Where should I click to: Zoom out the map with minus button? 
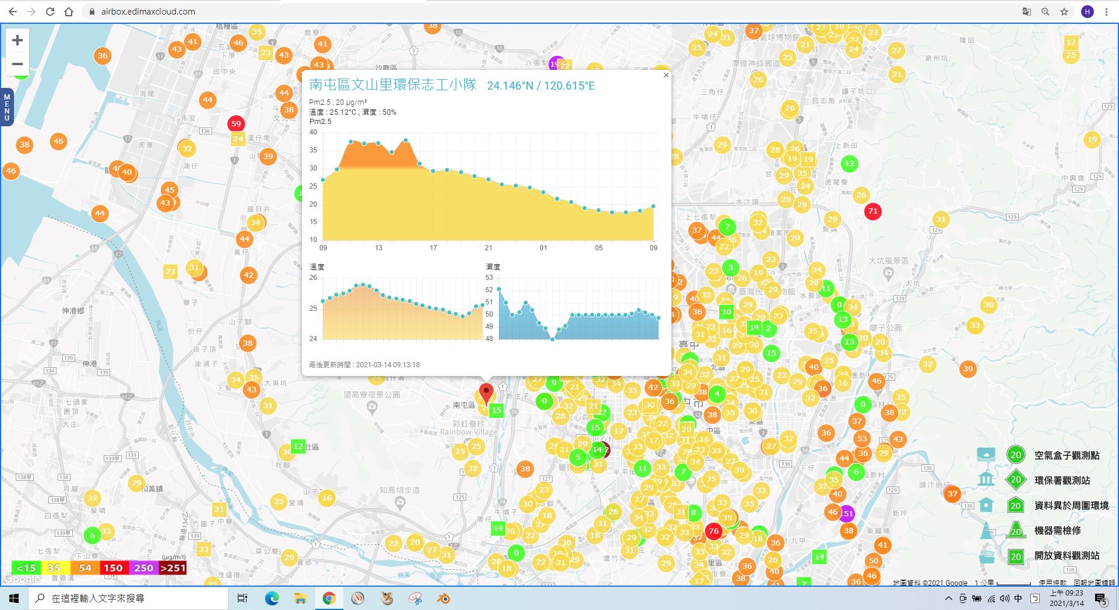point(17,64)
